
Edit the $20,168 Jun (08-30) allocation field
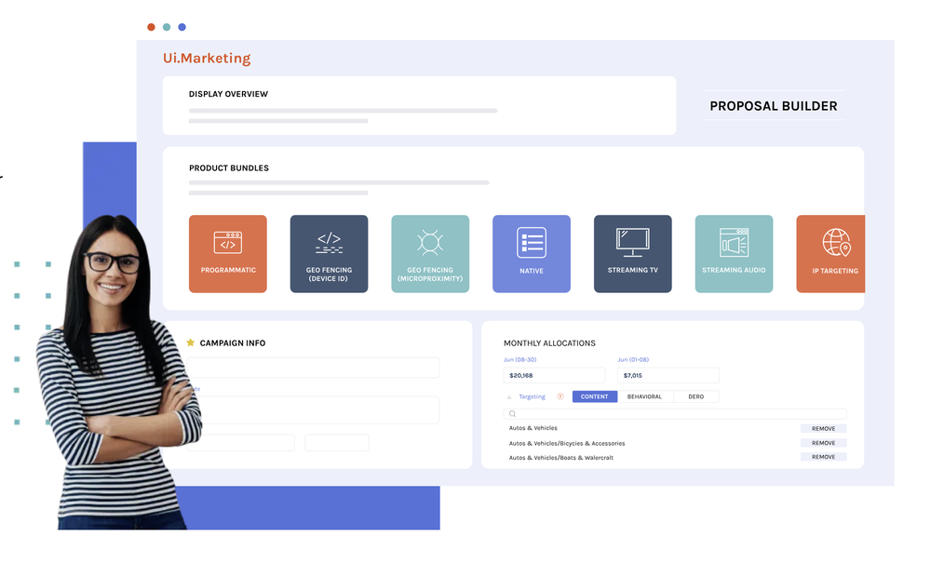[554, 374]
